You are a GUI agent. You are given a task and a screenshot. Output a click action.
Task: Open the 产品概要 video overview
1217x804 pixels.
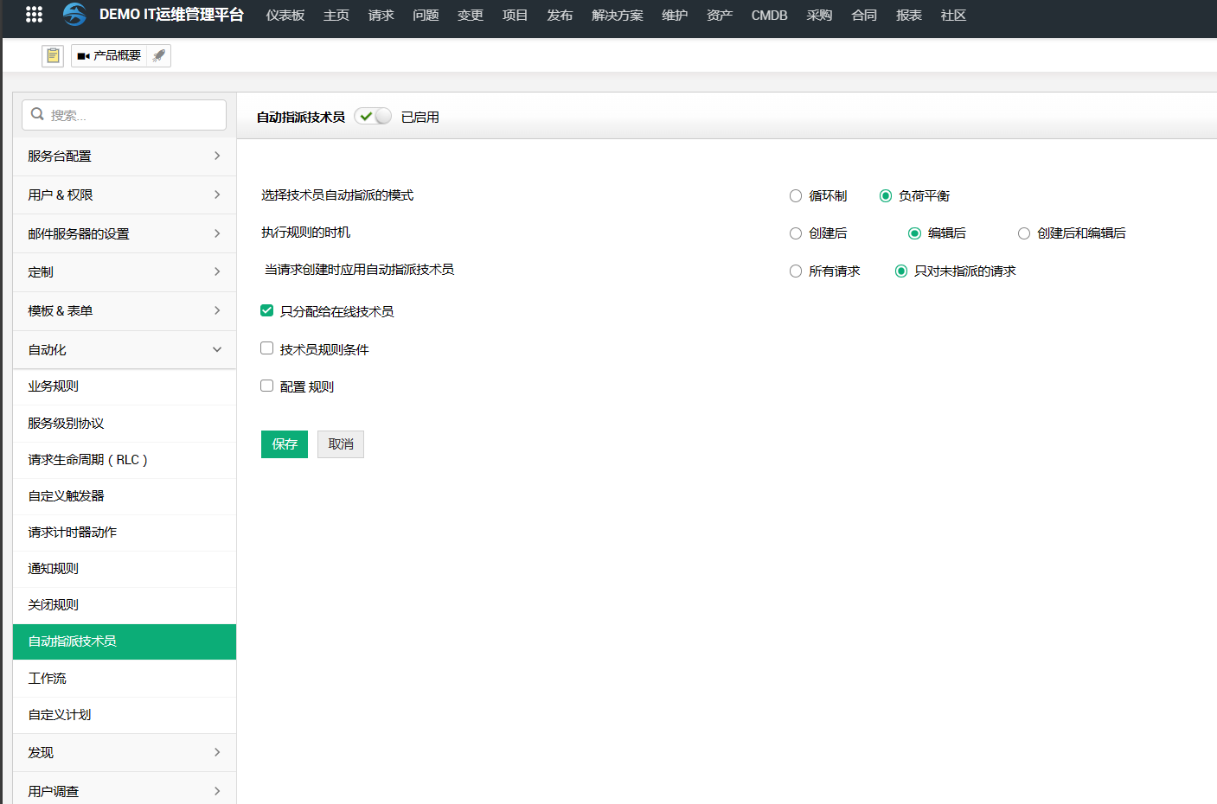point(109,56)
